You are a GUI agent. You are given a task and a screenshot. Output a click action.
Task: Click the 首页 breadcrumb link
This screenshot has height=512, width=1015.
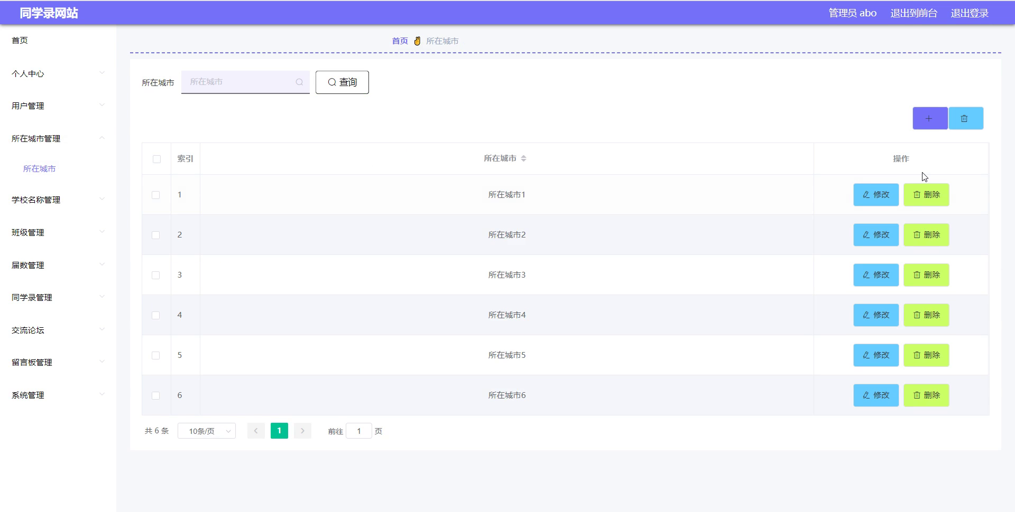click(400, 41)
